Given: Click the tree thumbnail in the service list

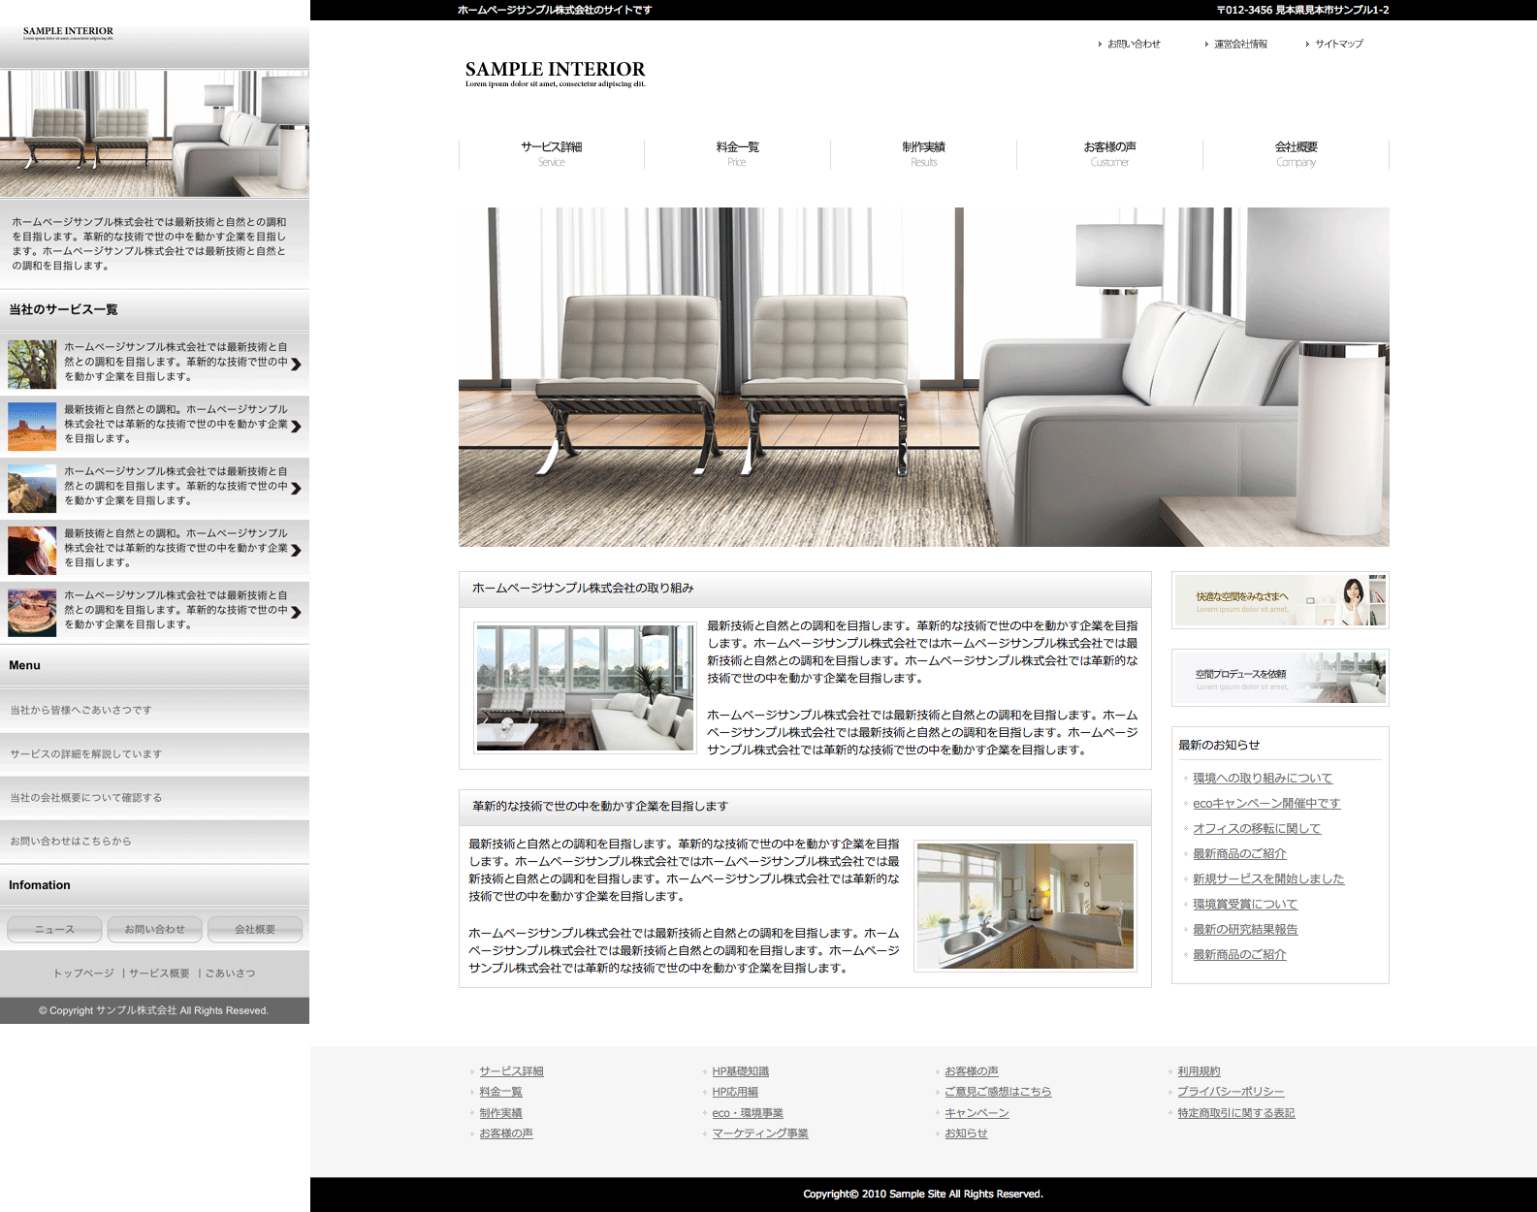Looking at the screenshot, I should 32,364.
